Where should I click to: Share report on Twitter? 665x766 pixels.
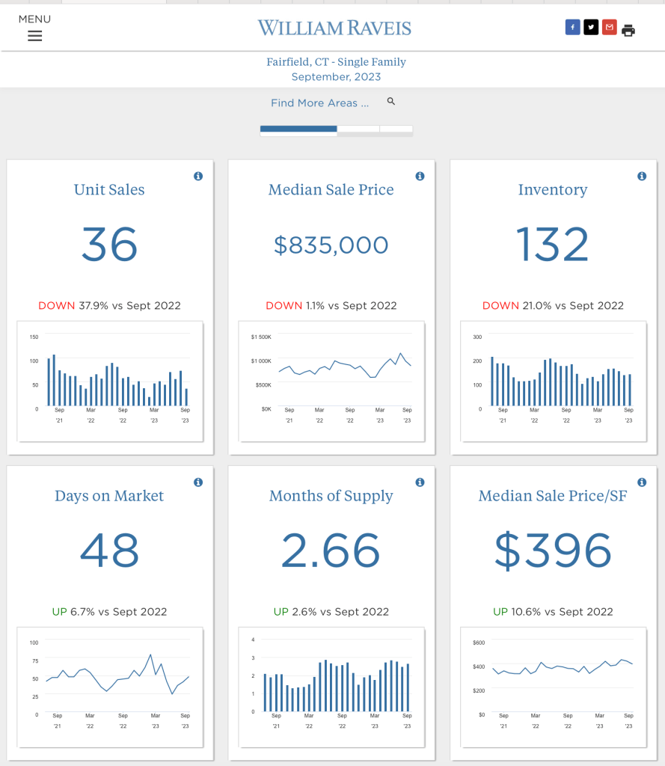pos(591,28)
